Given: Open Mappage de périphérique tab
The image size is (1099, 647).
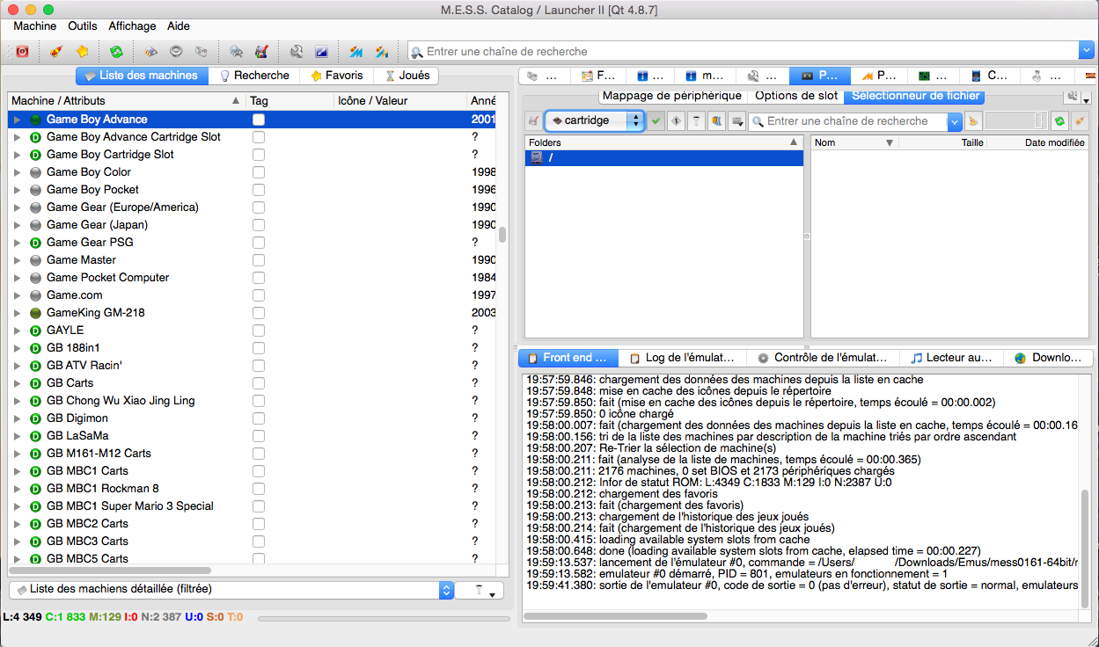Looking at the screenshot, I should (x=672, y=96).
